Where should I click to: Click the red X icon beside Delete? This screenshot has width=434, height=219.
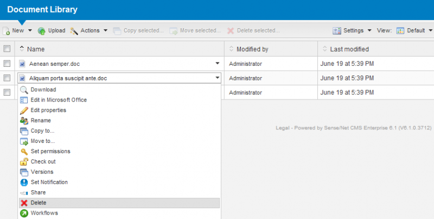pos(24,203)
